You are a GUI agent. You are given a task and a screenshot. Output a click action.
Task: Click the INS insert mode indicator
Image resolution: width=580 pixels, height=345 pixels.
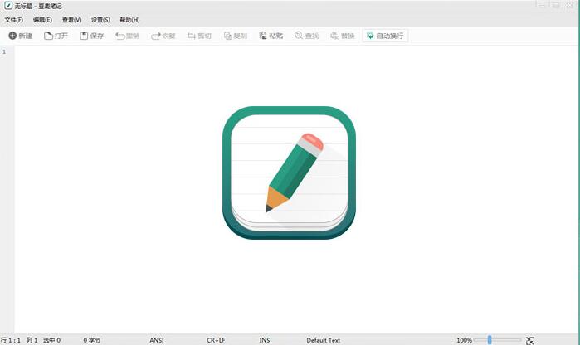pos(265,340)
